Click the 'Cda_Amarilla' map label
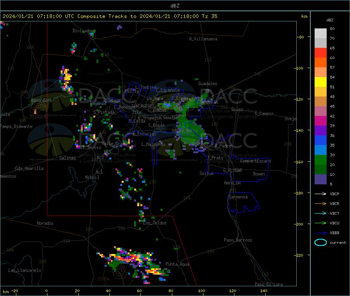The image size is (350, 296). (29, 168)
